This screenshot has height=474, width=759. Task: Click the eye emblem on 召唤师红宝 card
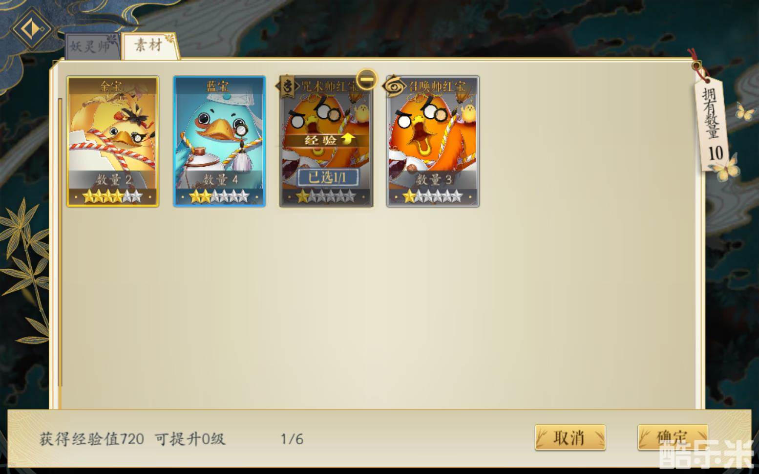pos(393,86)
